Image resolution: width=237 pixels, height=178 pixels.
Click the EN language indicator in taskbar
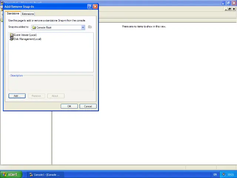coord(215,174)
